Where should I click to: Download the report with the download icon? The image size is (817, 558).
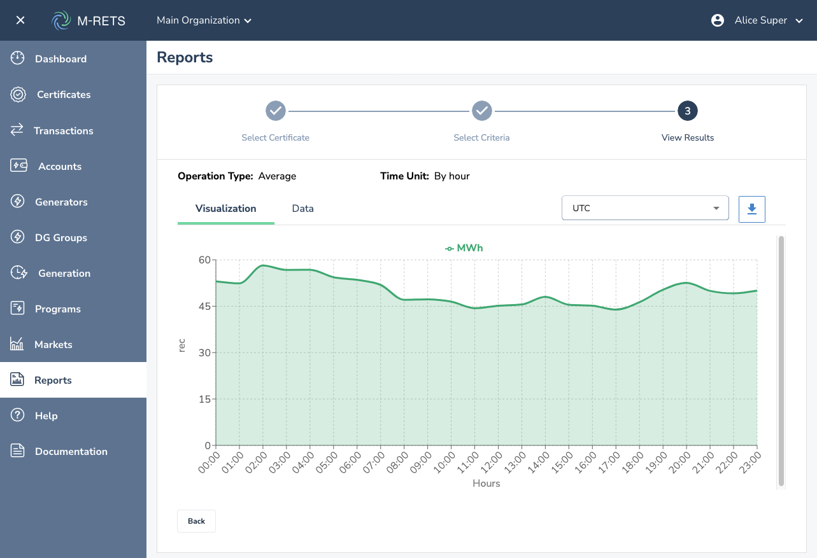(x=751, y=209)
